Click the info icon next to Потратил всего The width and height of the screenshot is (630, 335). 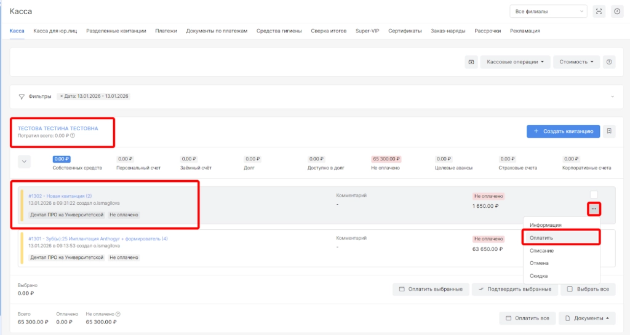73,136
